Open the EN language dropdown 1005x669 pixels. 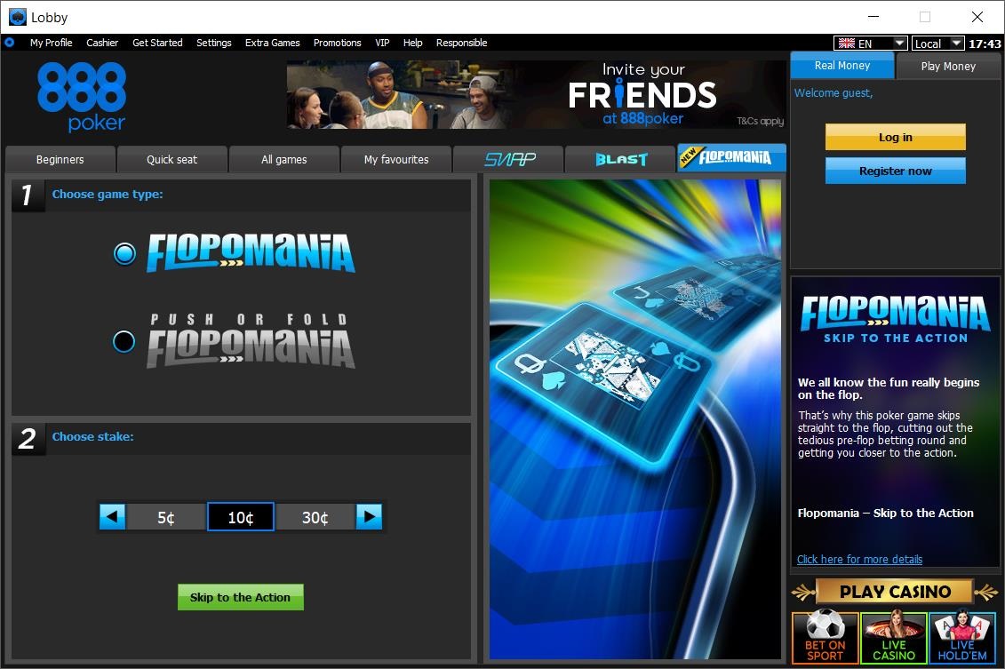pyautogui.click(x=871, y=43)
